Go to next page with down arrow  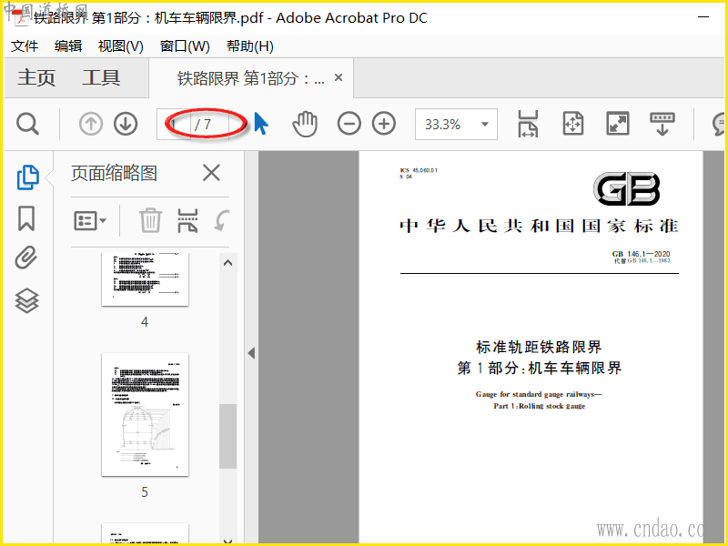(x=126, y=124)
